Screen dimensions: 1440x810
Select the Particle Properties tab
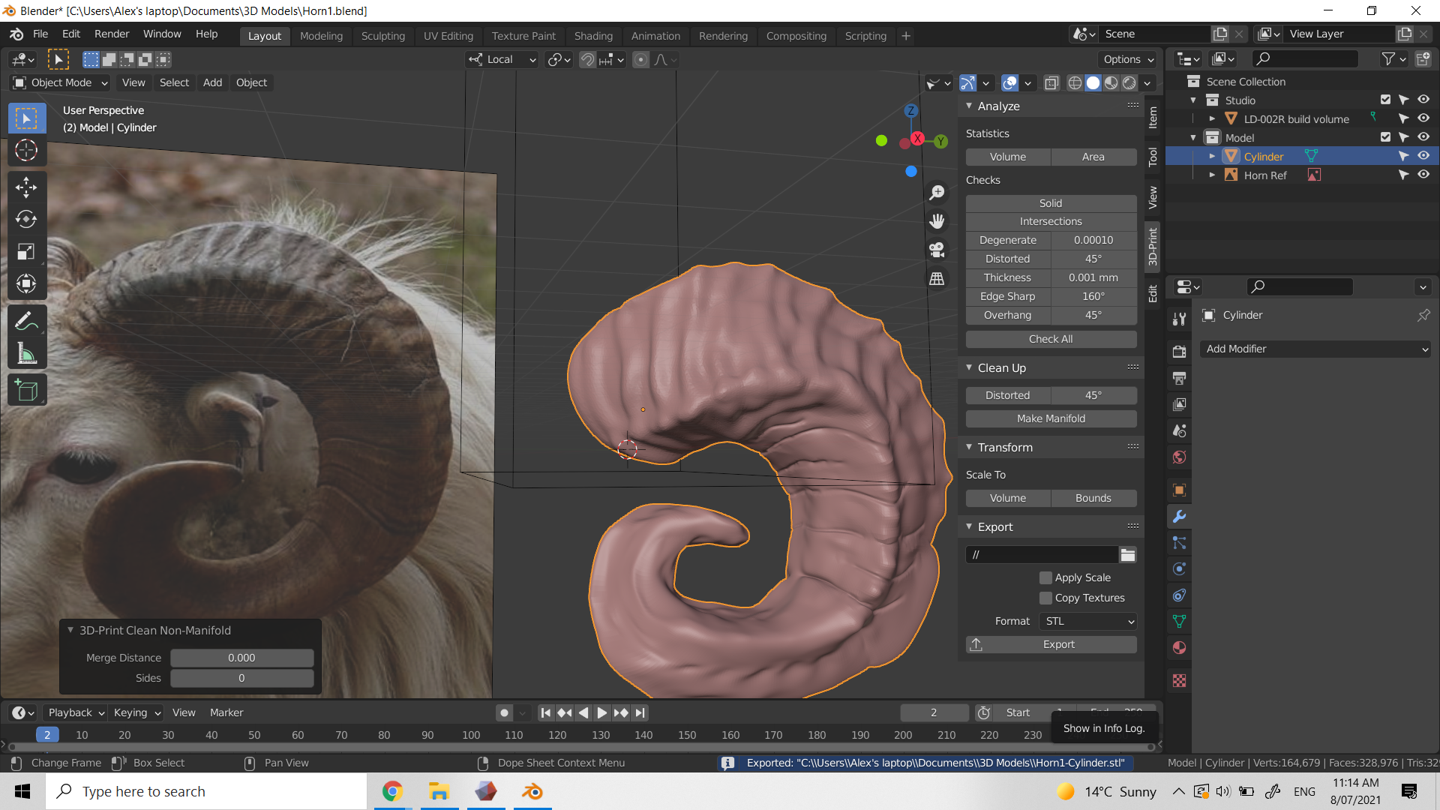[x=1178, y=542]
